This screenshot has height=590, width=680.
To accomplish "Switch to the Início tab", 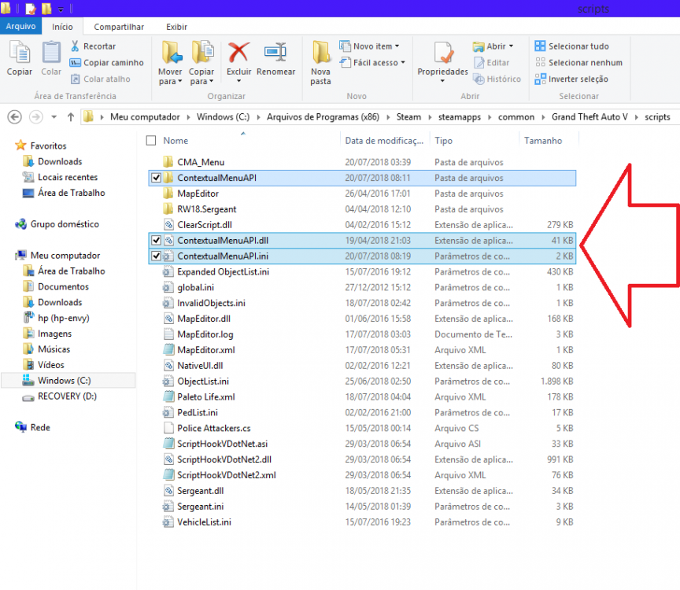I will click(62, 27).
